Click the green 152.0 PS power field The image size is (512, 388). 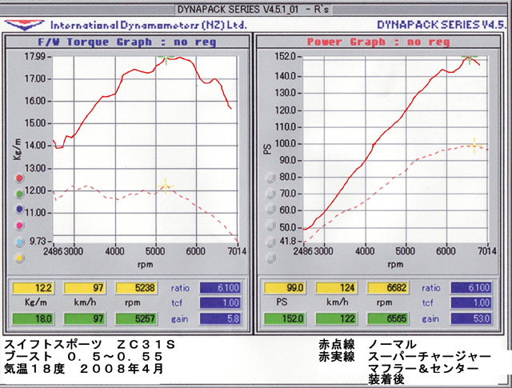pyautogui.click(x=285, y=318)
